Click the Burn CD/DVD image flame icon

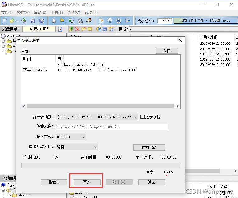[x=89, y=21]
